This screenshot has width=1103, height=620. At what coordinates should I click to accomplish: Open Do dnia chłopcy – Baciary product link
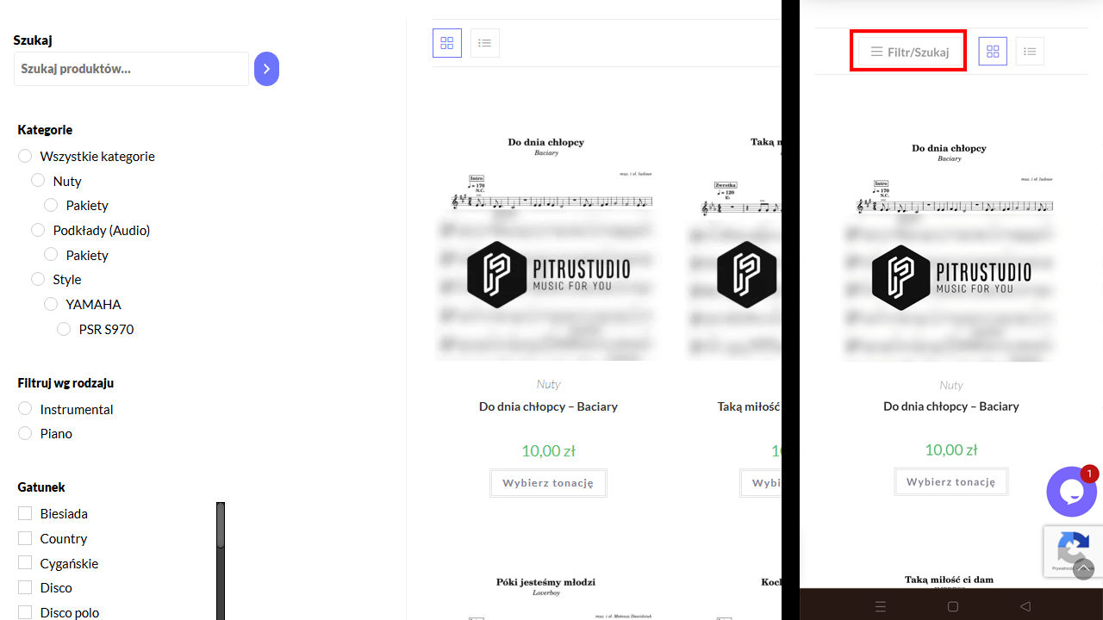(x=548, y=406)
